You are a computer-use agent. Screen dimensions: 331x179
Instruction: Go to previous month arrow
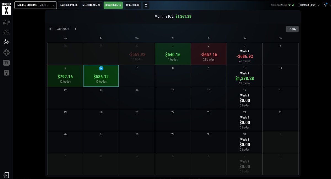tap(50, 29)
